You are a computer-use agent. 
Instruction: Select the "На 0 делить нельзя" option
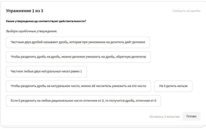point(173,86)
